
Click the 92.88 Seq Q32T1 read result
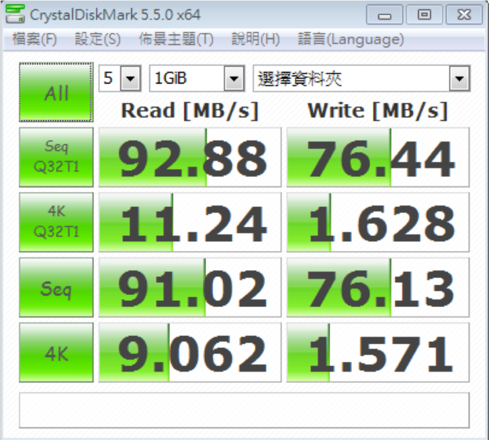pos(190,157)
